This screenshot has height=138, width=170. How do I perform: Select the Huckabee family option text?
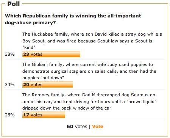(92, 41)
